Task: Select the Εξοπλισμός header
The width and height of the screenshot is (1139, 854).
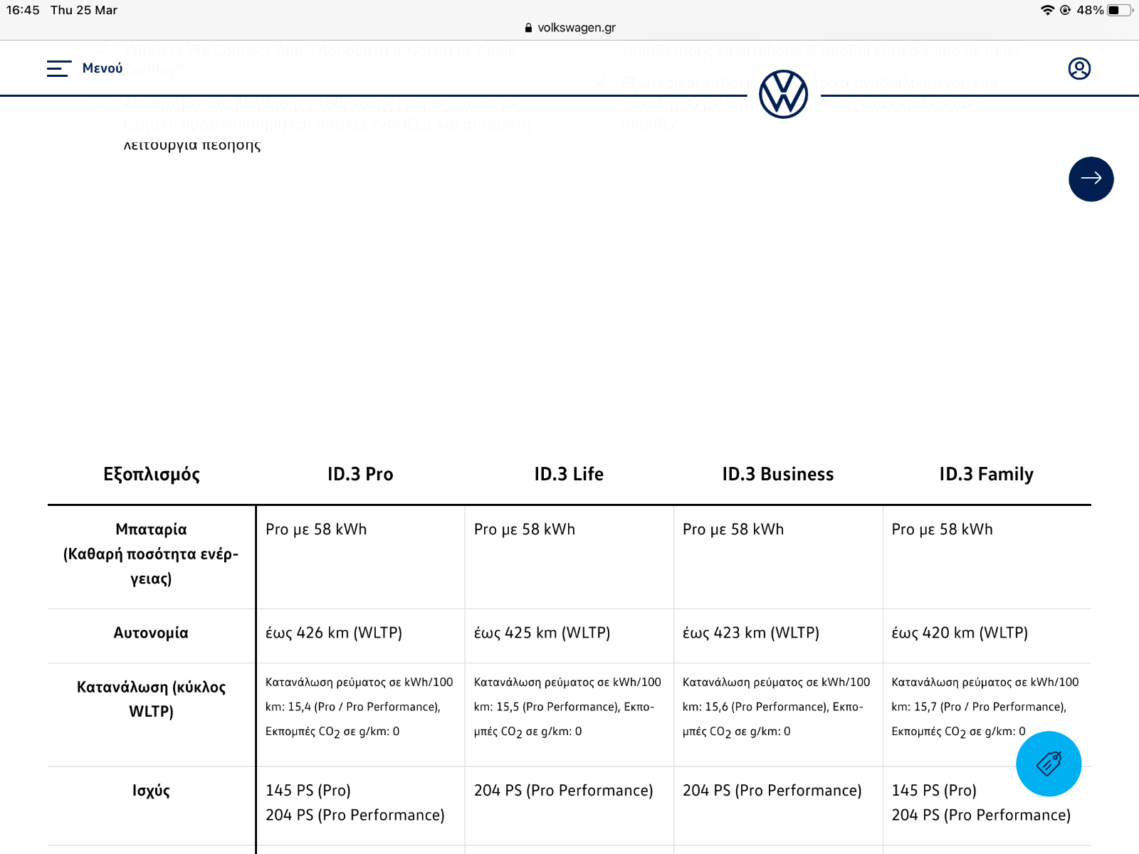Action: click(151, 475)
